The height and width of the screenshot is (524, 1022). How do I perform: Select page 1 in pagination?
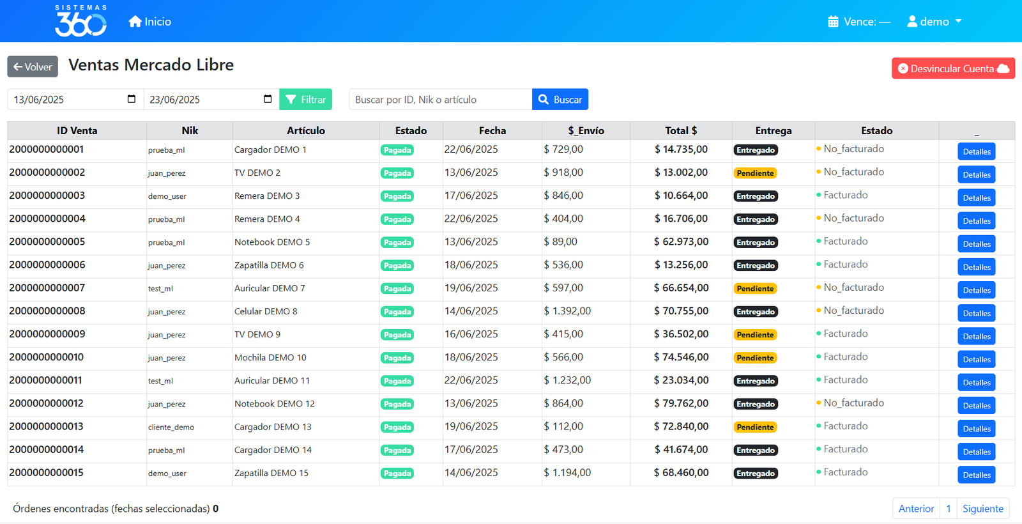(949, 509)
